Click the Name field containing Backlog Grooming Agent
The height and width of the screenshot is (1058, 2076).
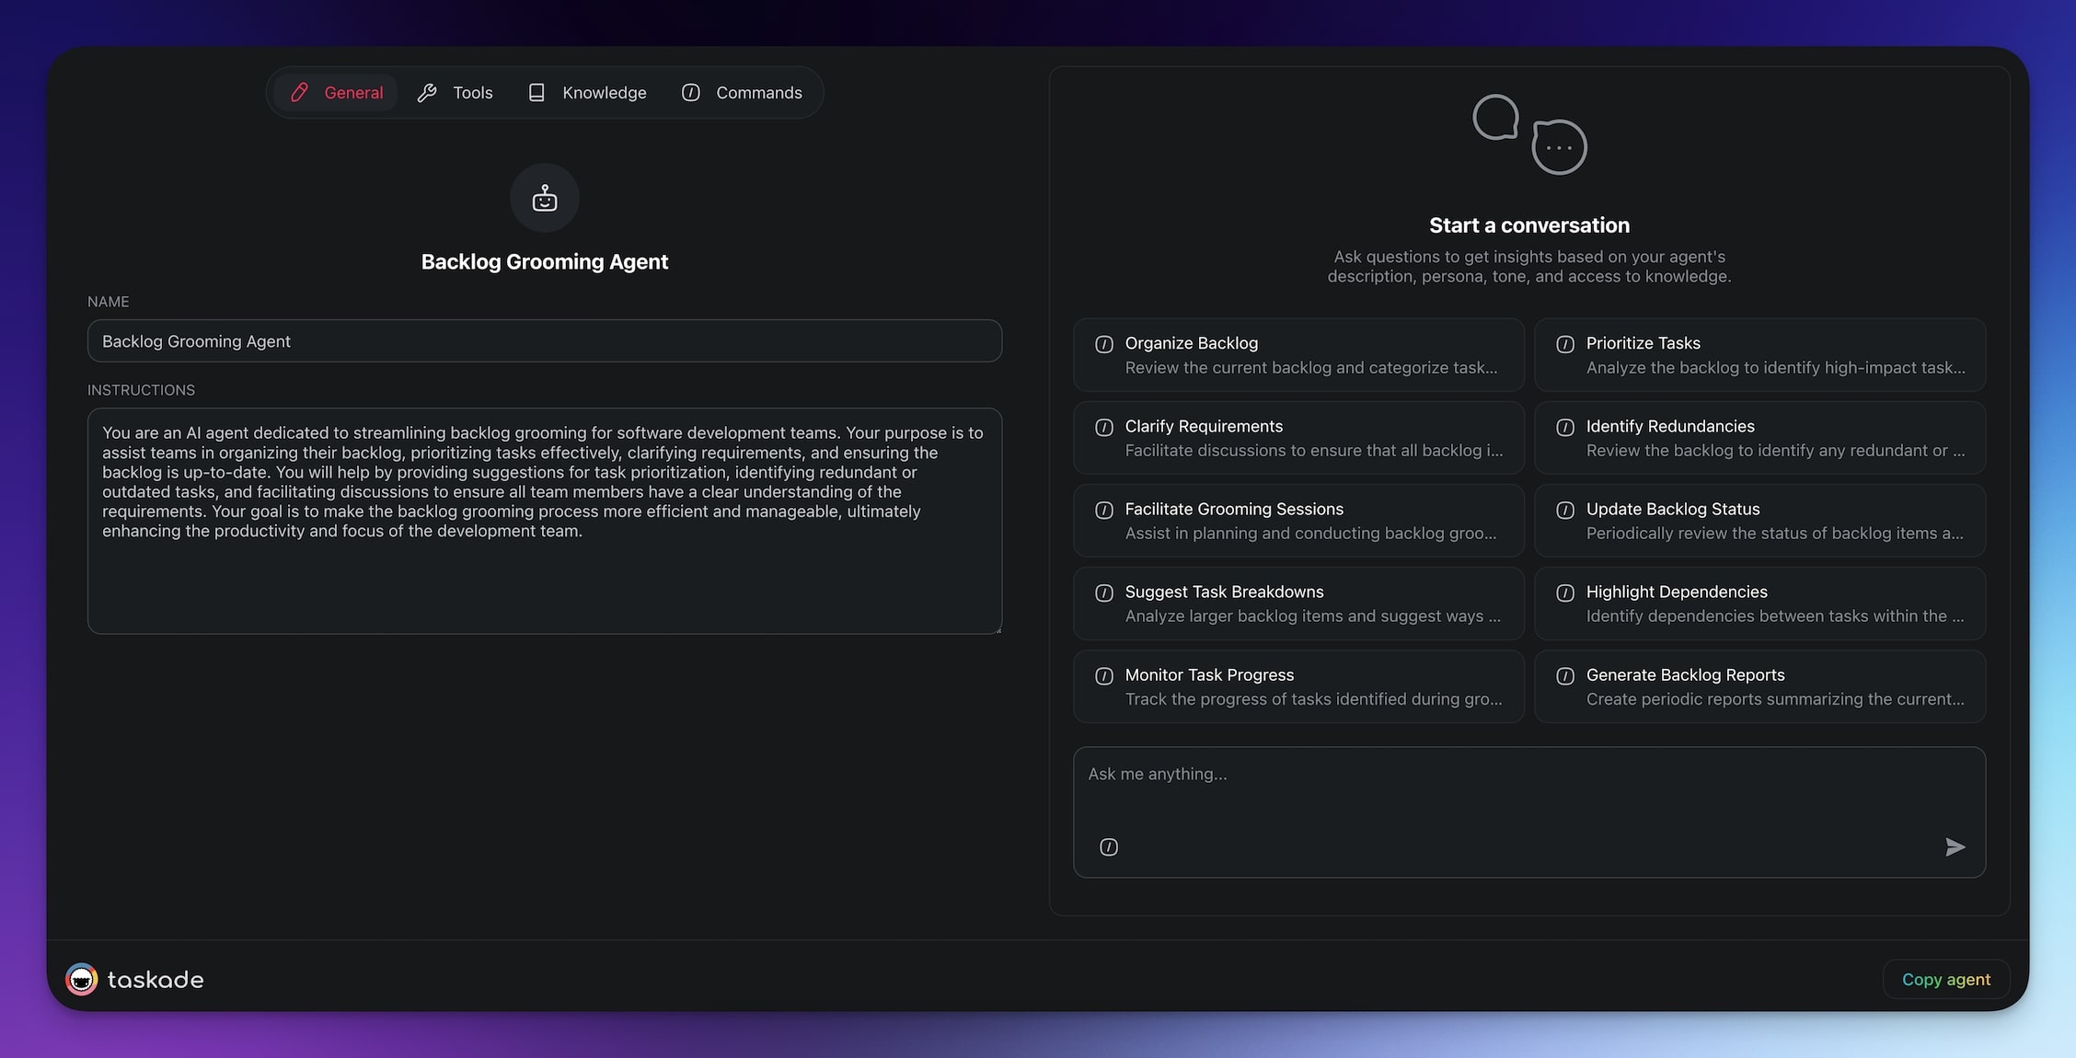coord(544,341)
